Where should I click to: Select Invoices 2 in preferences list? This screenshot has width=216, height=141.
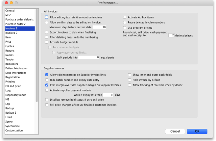pyautogui.click(x=12, y=33)
